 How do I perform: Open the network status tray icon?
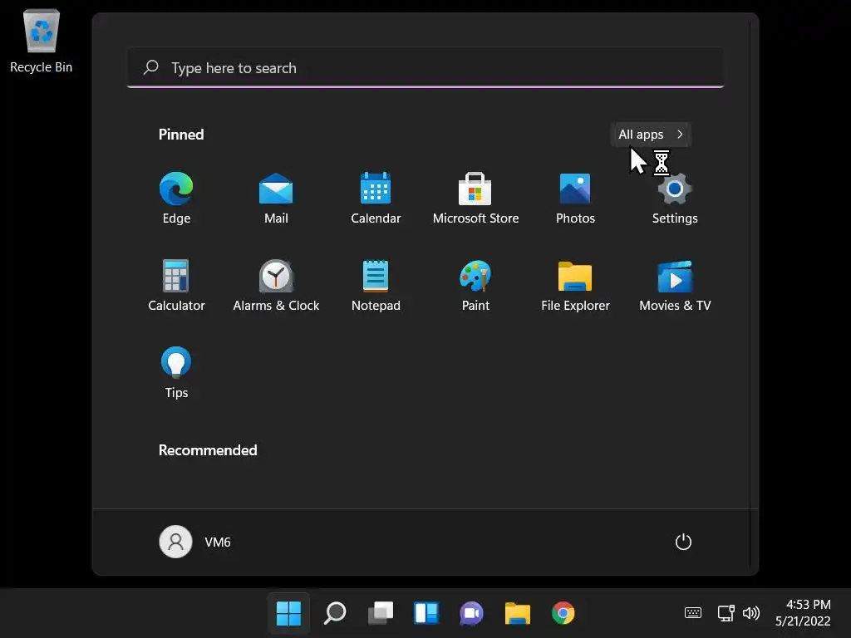click(726, 613)
